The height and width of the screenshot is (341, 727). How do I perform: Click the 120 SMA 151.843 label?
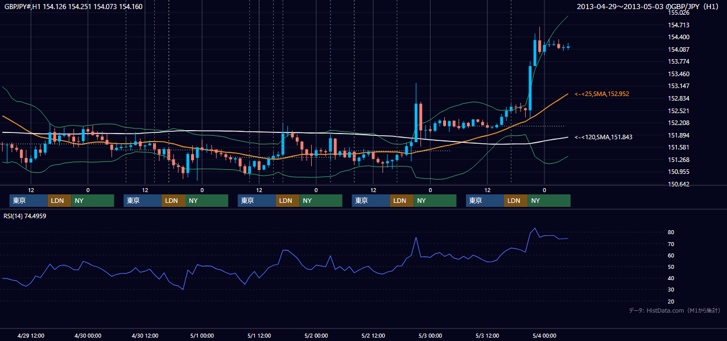[x=604, y=137]
